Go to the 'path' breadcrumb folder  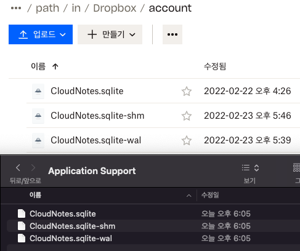(47, 9)
